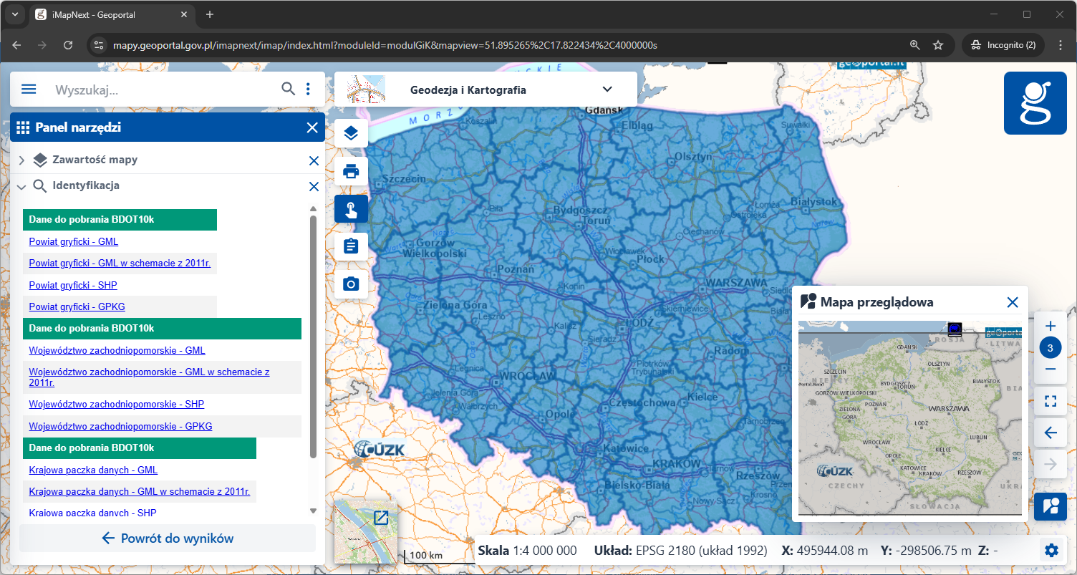Go back to previous map view
Image resolution: width=1077 pixels, height=575 pixels.
click(x=1050, y=433)
